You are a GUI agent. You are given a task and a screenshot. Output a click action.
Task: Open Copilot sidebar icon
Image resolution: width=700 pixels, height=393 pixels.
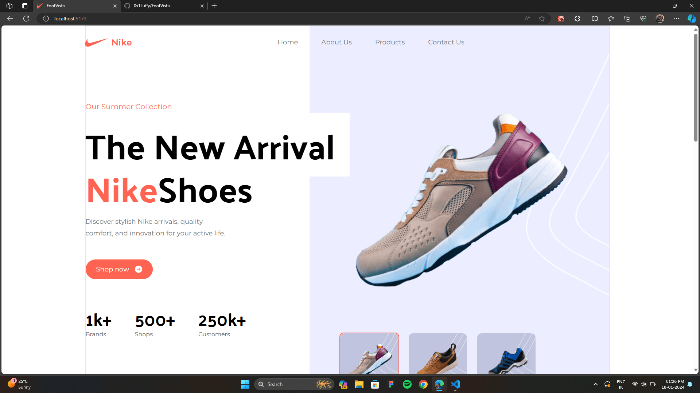pyautogui.click(x=692, y=19)
